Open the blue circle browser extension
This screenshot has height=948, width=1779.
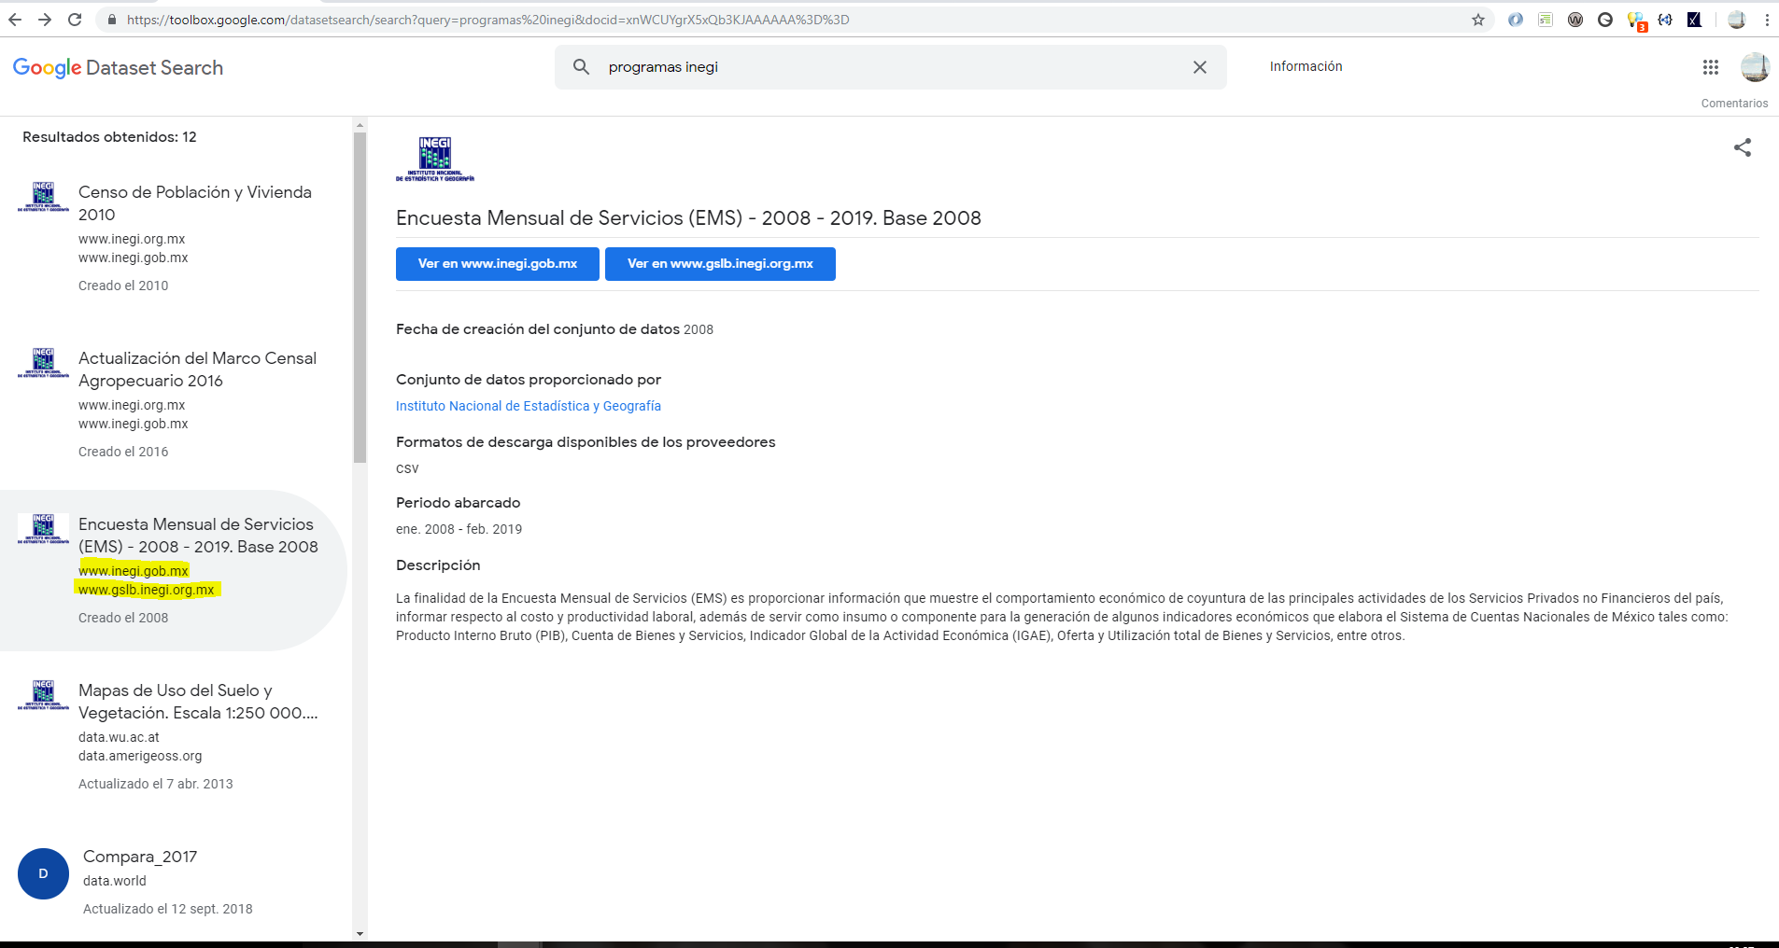pos(1516,20)
